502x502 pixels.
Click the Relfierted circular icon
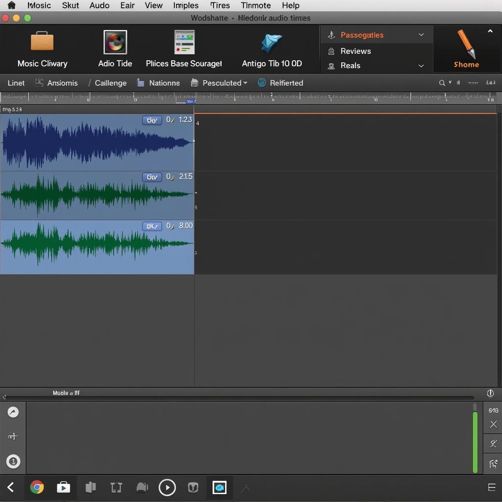coord(262,82)
